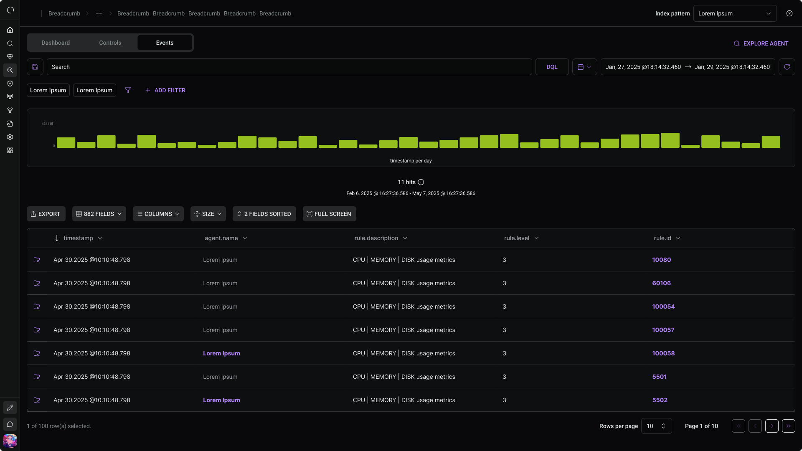Switch to the Dashboard tab
Viewport: 802px width, 451px height.
(x=56, y=43)
